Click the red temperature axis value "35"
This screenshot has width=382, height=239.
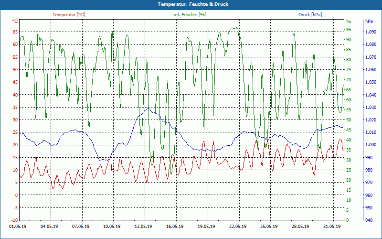pyautogui.click(x=16, y=107)
